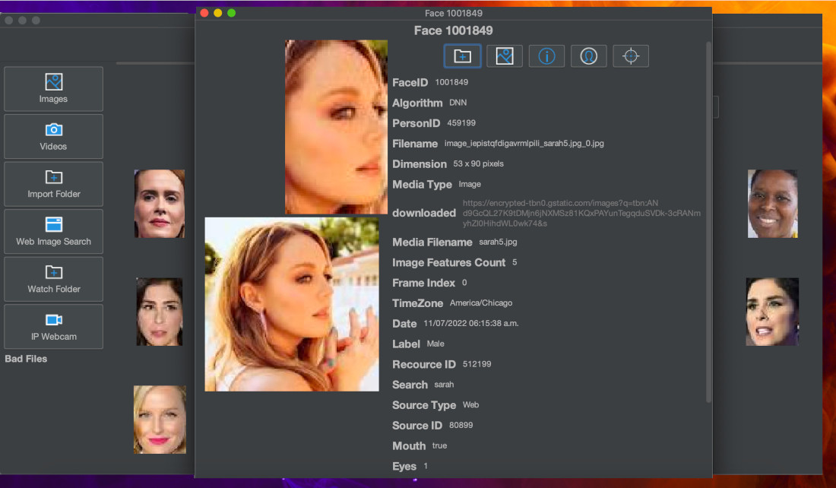Select the image preview toolbar icon
This screenshot has height=488, width=836.
504,55
